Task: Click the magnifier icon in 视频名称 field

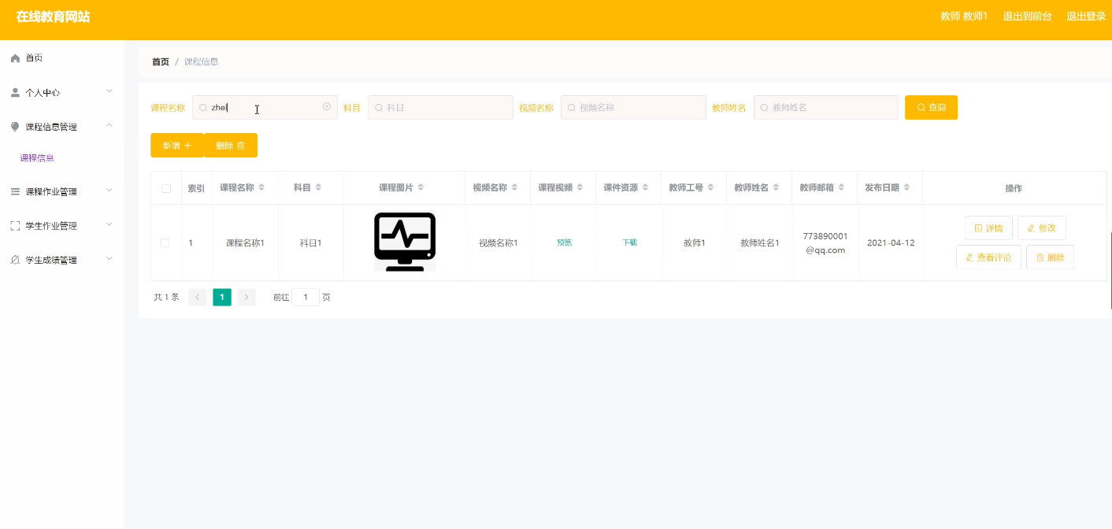Action: [572, 108]
